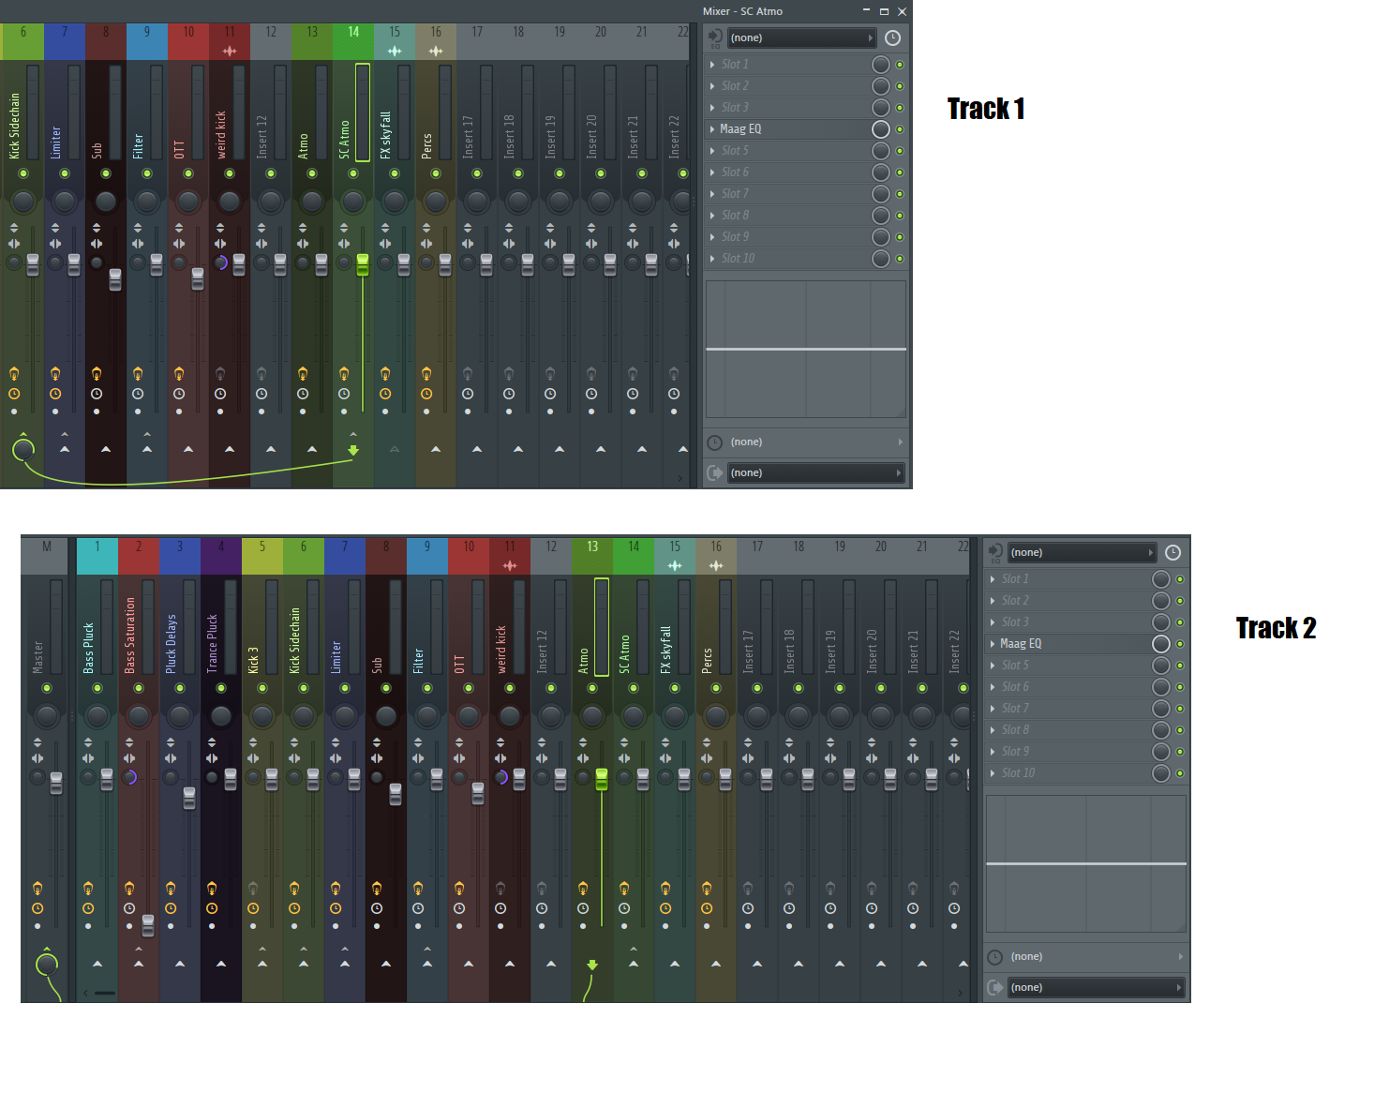This screenshot has height=1093, width=1389.
Task: Click the EQ graph in Track 2 mixer
Action: point(1086,863)
